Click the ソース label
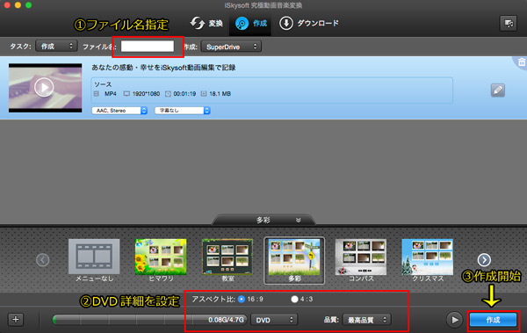 pyautogui.click(x=103, y=84)
